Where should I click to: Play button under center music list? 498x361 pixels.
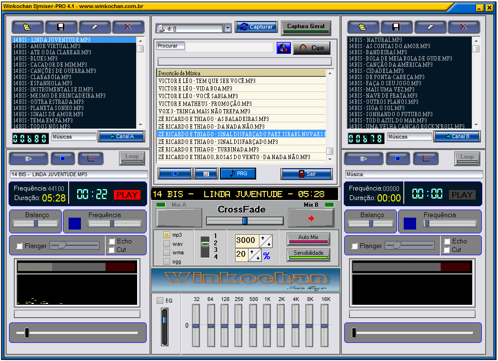click(175, 173)
